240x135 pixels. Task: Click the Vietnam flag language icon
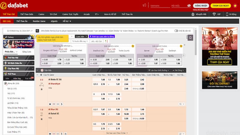coord(234,5)
